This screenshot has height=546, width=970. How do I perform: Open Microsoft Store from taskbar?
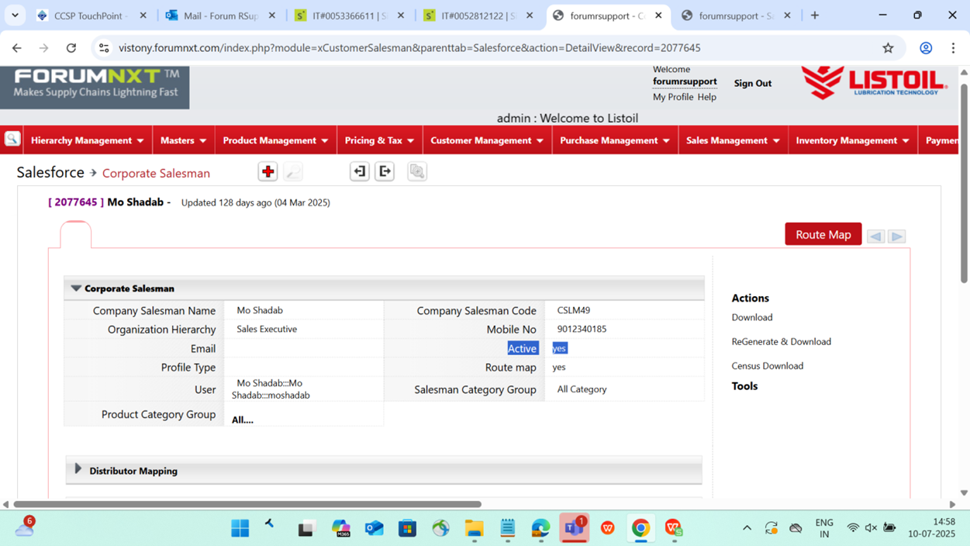coord(408,528)
